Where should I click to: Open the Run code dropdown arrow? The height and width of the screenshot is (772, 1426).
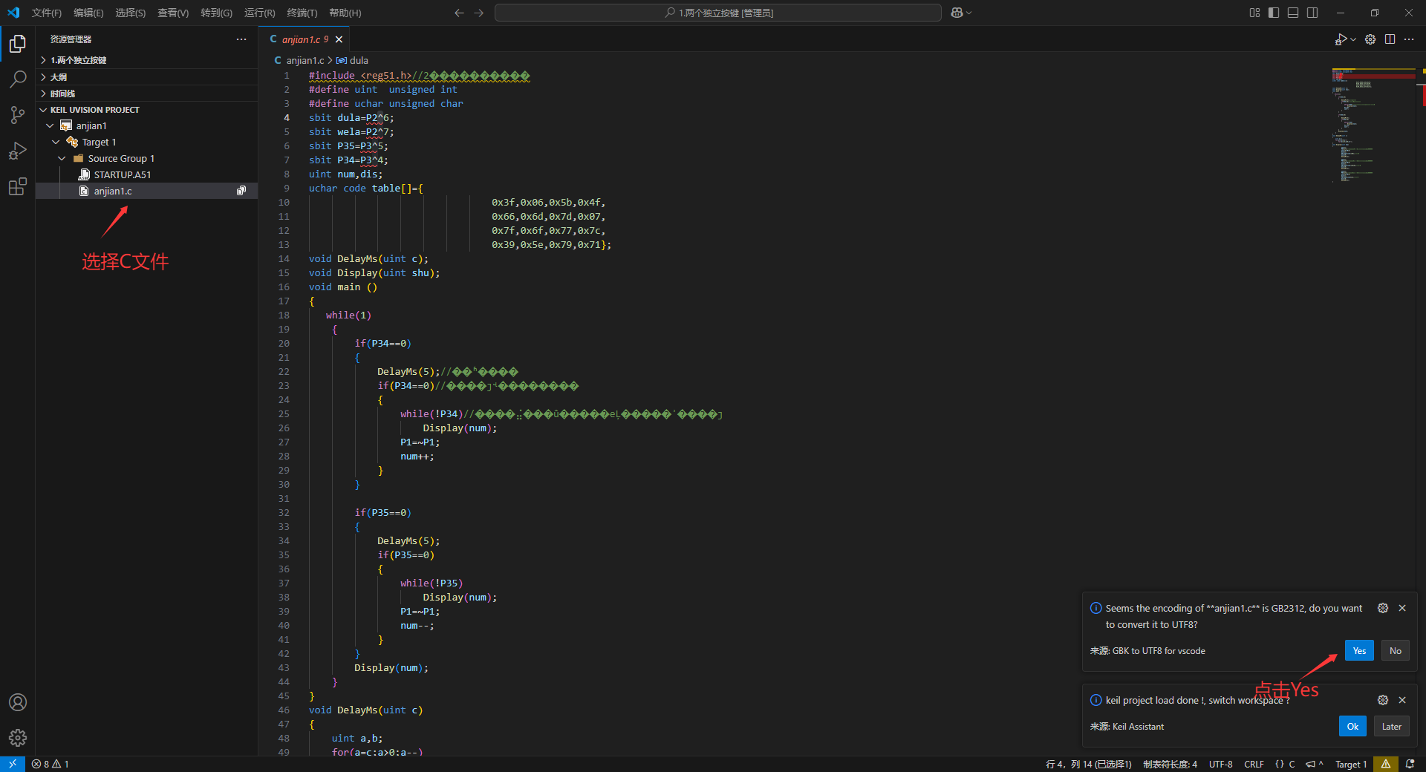click(1353, 39)
